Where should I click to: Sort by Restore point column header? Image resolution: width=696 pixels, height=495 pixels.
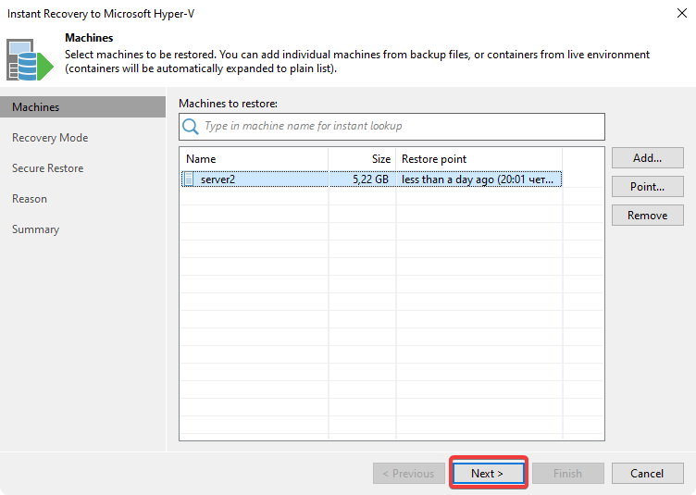478,159
